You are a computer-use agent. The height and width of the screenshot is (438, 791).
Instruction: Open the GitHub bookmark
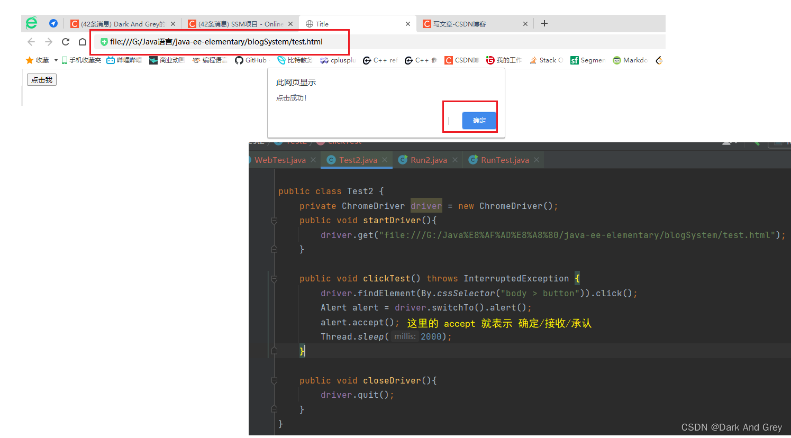tap(251, 60)
